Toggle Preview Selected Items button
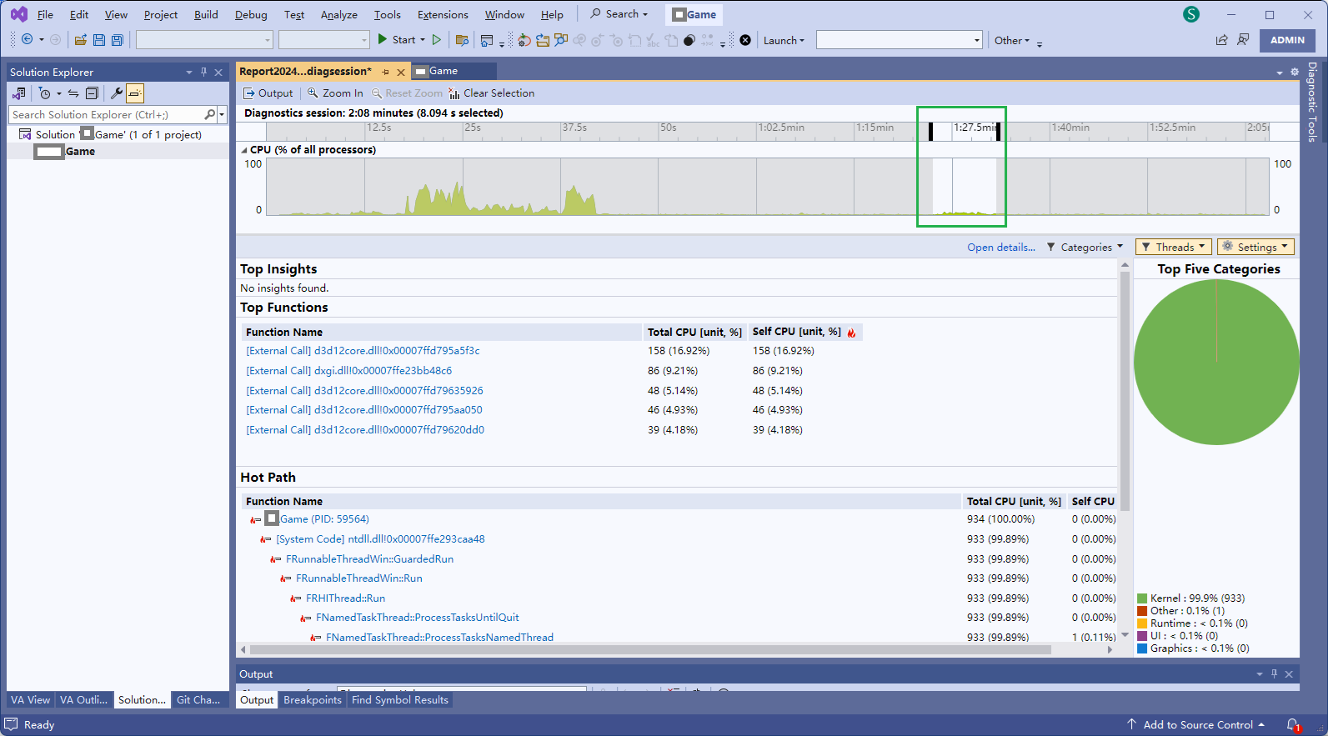Screen dimensions: 1328x736 (136, 93)
